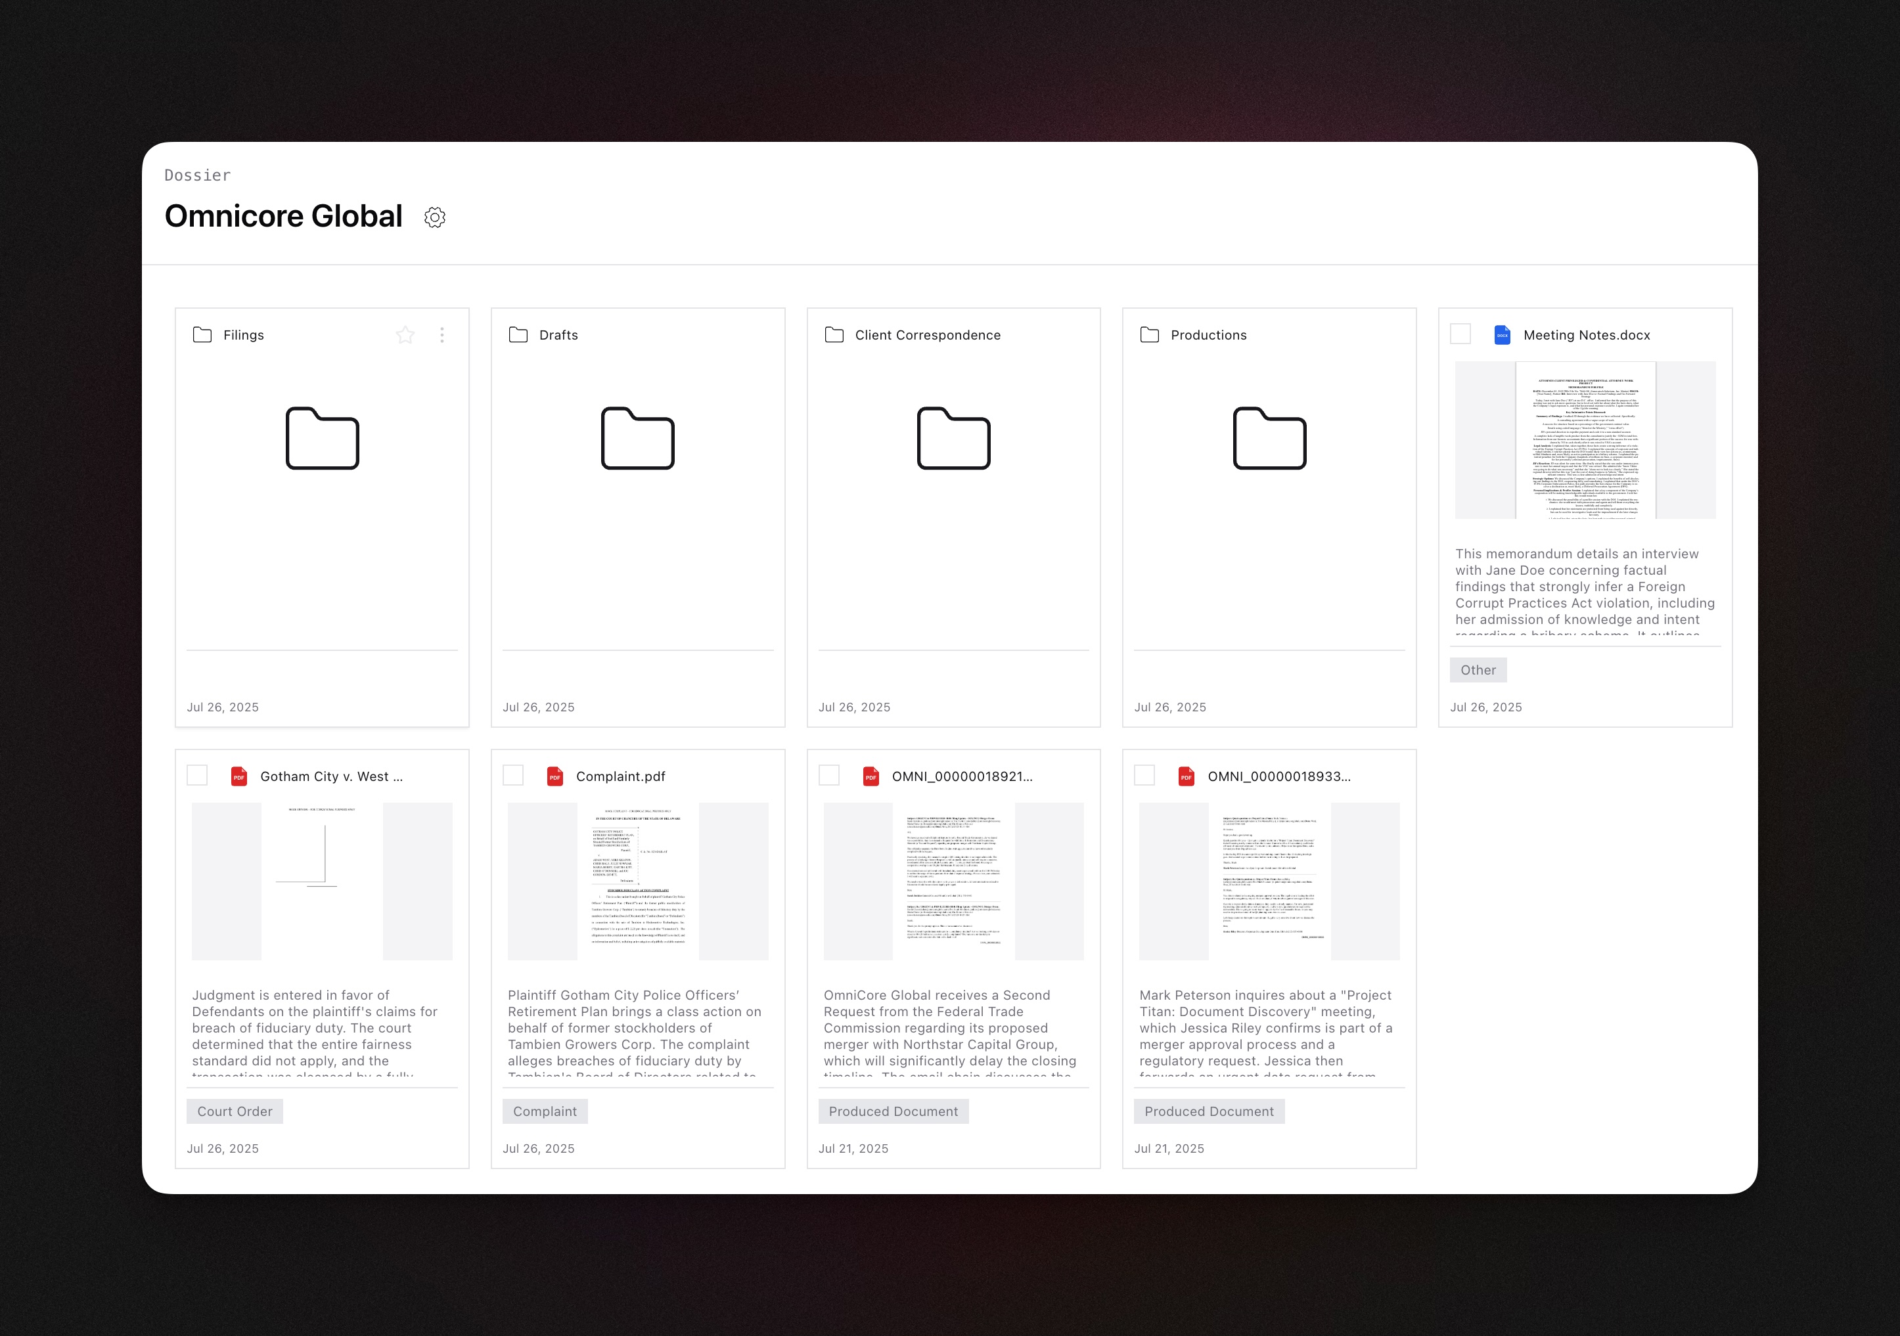Select the Meeting Notes.docx checkbox

(x=1460, y=334)
